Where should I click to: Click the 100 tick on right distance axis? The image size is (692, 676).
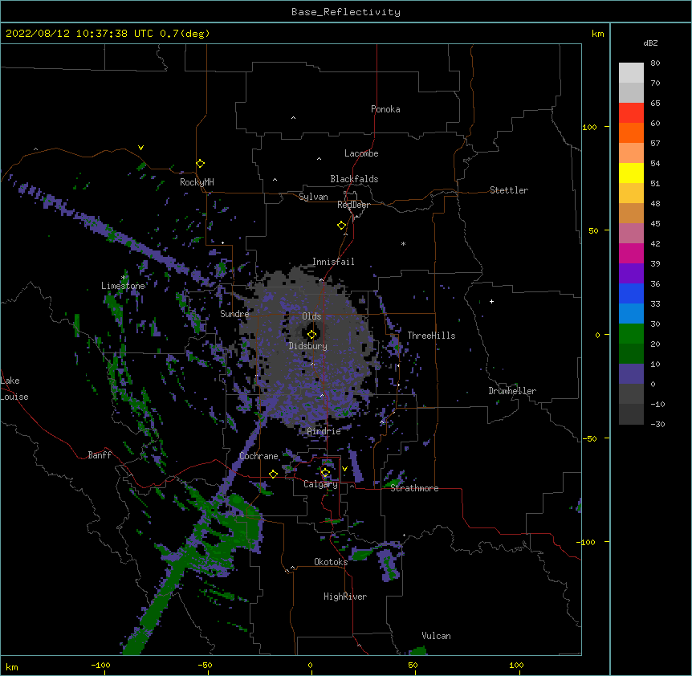pos(589,127)
